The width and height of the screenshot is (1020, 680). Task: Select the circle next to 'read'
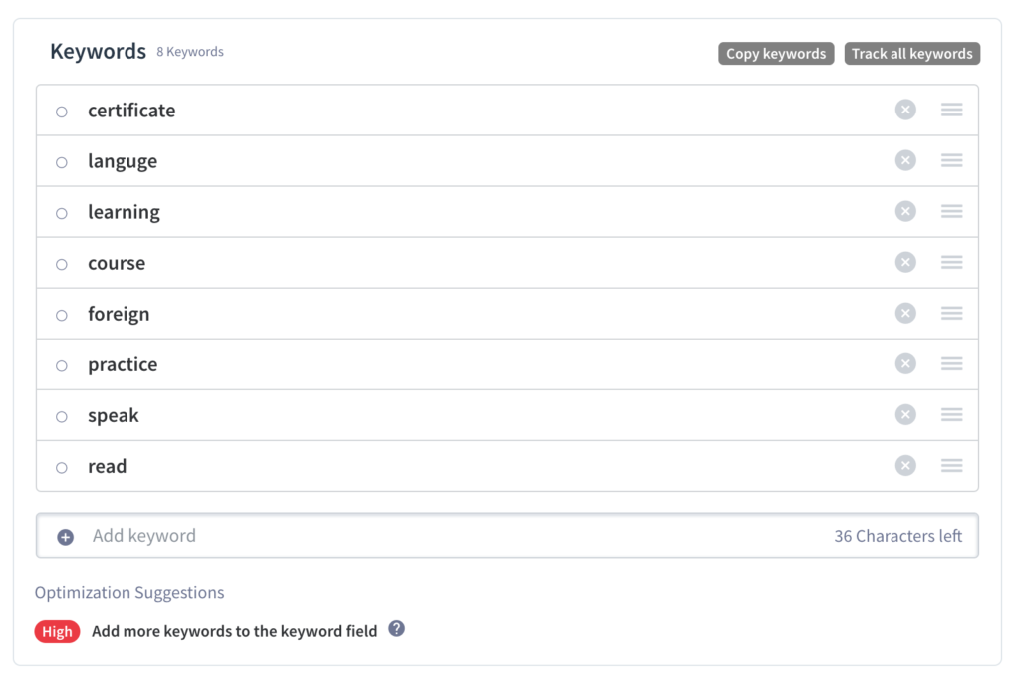point(62,468)
